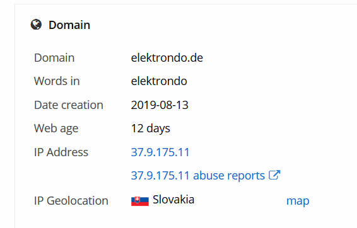This screenshot has width=357, height=228.
Task: Click the IP Address row label
Action: pyautogui.click(x=61, y=152)
